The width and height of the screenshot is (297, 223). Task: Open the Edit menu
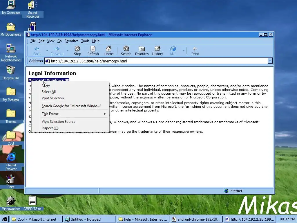(41, 41)
